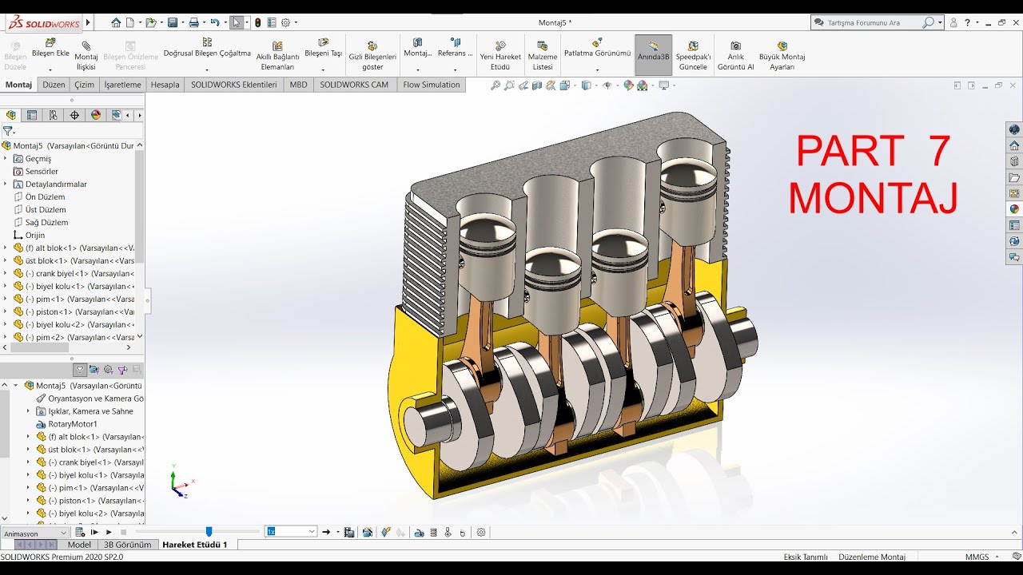Click the tree filter funnel icon
1023x575 pixels.
pos(8,131)
